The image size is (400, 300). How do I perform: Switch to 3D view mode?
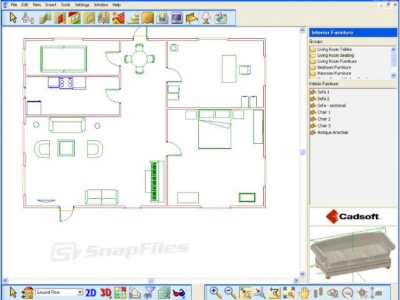pyautogui.click(x=106, y=292)
